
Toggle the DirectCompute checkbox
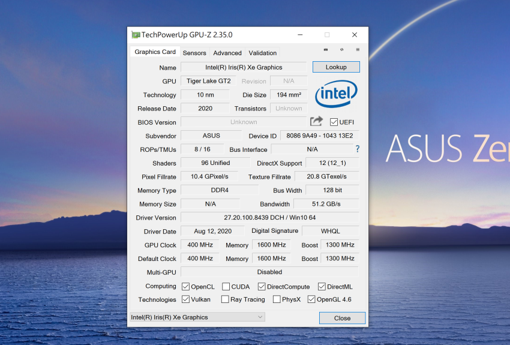tap(262, 286)
